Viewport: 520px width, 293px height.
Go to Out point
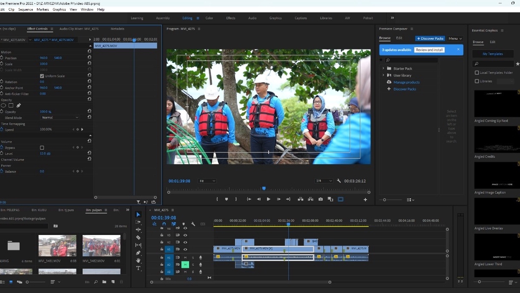point(288,199)
